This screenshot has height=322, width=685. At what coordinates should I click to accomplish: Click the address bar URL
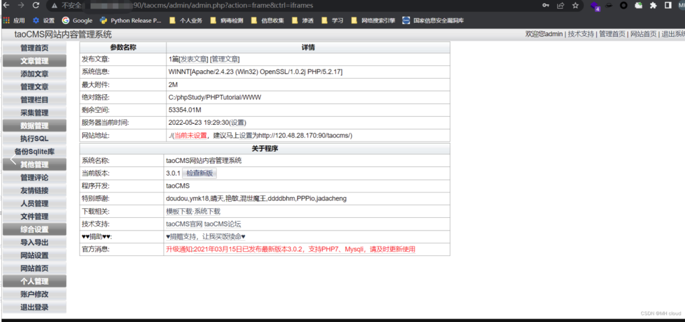tap(223, 5)
